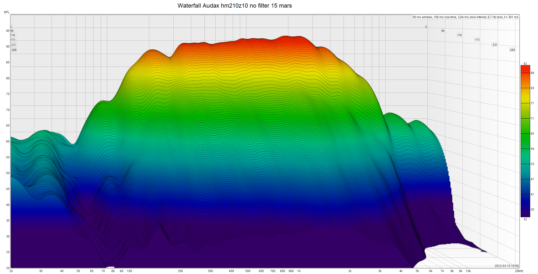Click the '400' label on the frequency axis
Screen dimensions: 538x274
231,271
